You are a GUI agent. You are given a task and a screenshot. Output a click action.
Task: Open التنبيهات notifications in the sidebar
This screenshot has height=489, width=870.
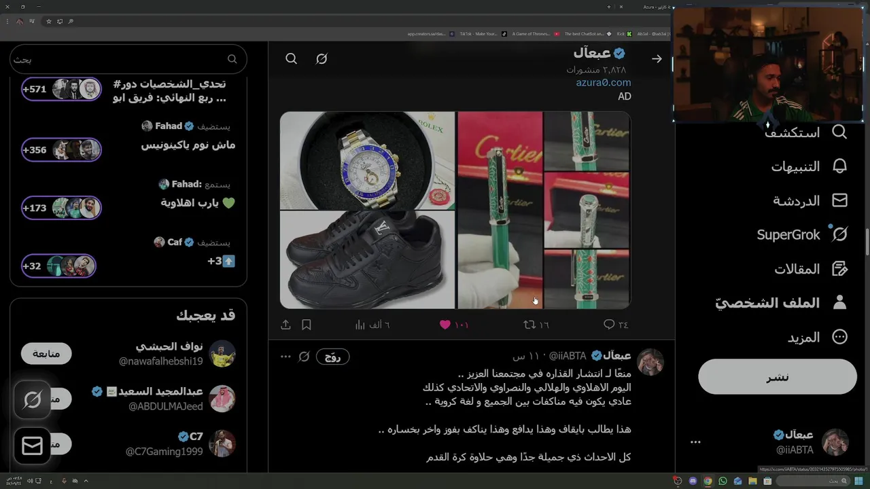click(x=809, y=166)
